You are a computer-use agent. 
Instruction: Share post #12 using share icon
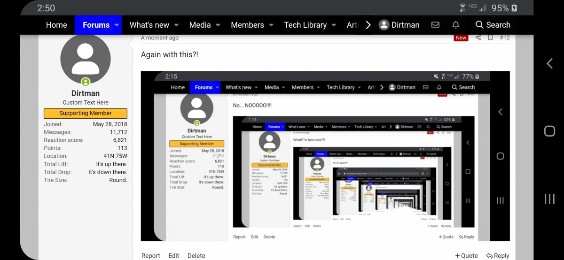click(478, 38)
